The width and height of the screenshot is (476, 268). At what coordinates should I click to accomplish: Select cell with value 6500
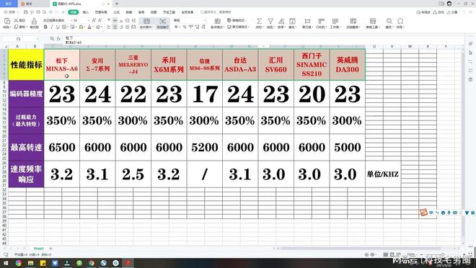pos(62,148)
